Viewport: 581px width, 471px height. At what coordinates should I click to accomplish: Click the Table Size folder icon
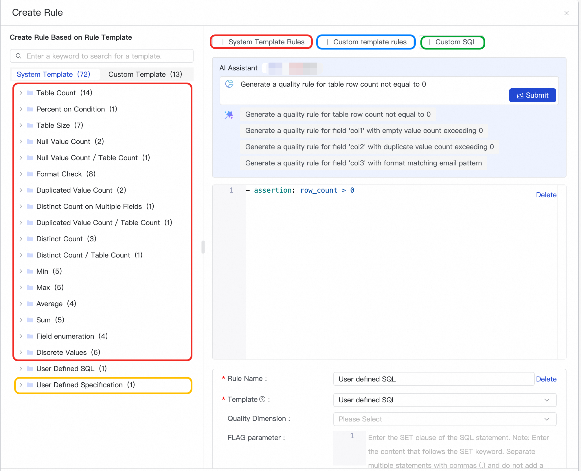tap(30, 125)
